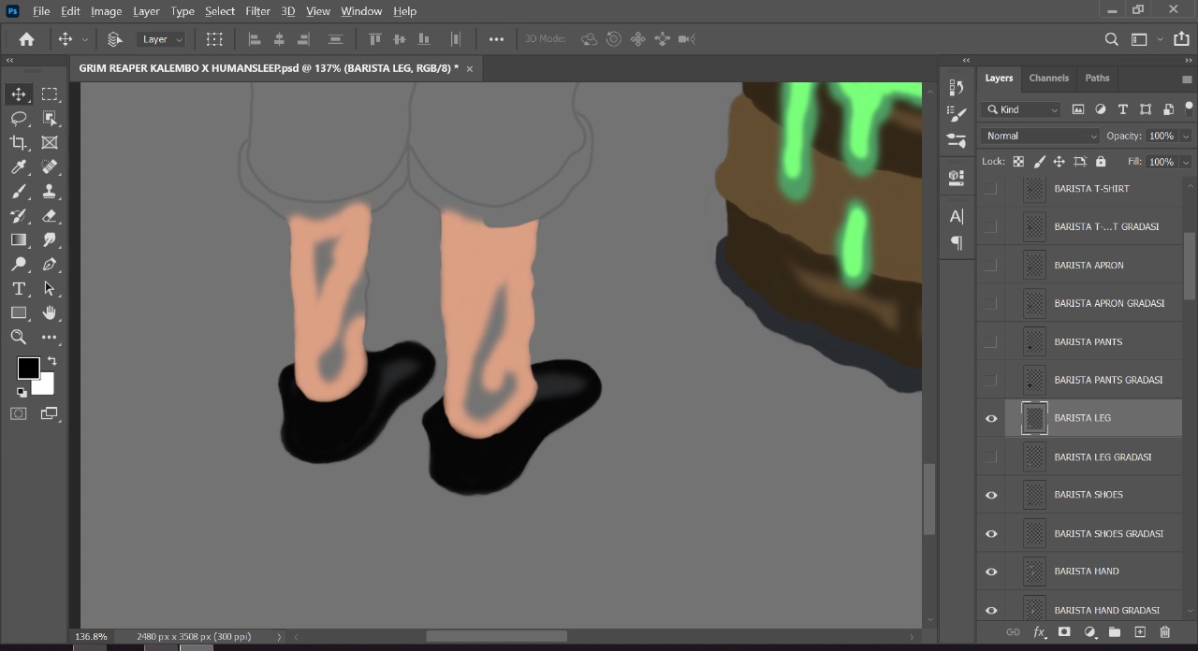Select the Rectangular Marquee tool
Image resolution: width=1198 pixels, height=651 pixels.
pyautogui.click(x=50, y=94)
